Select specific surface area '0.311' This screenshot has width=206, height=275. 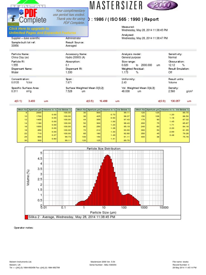[14, 91]
